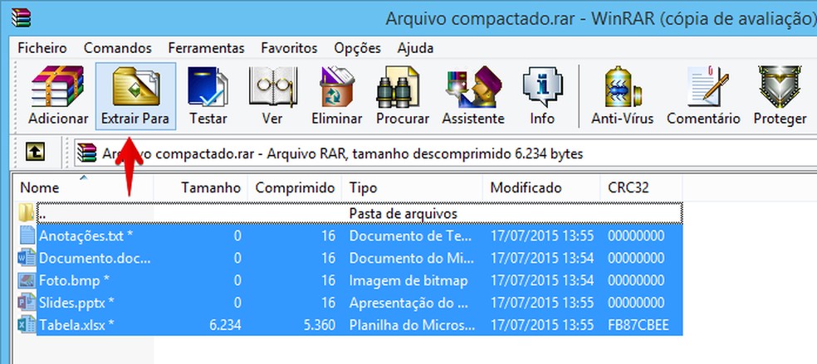Sort by the Nome column header

pos(83,187)
